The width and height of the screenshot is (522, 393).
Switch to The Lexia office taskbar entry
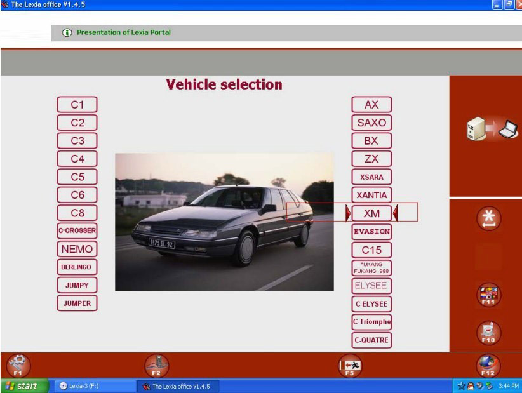178,385
